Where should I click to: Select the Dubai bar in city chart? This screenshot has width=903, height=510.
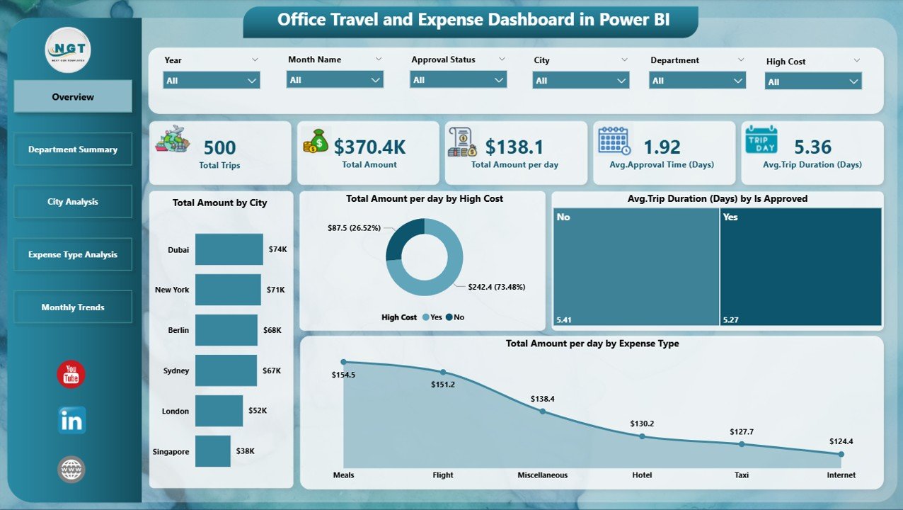tap(229, 249)
